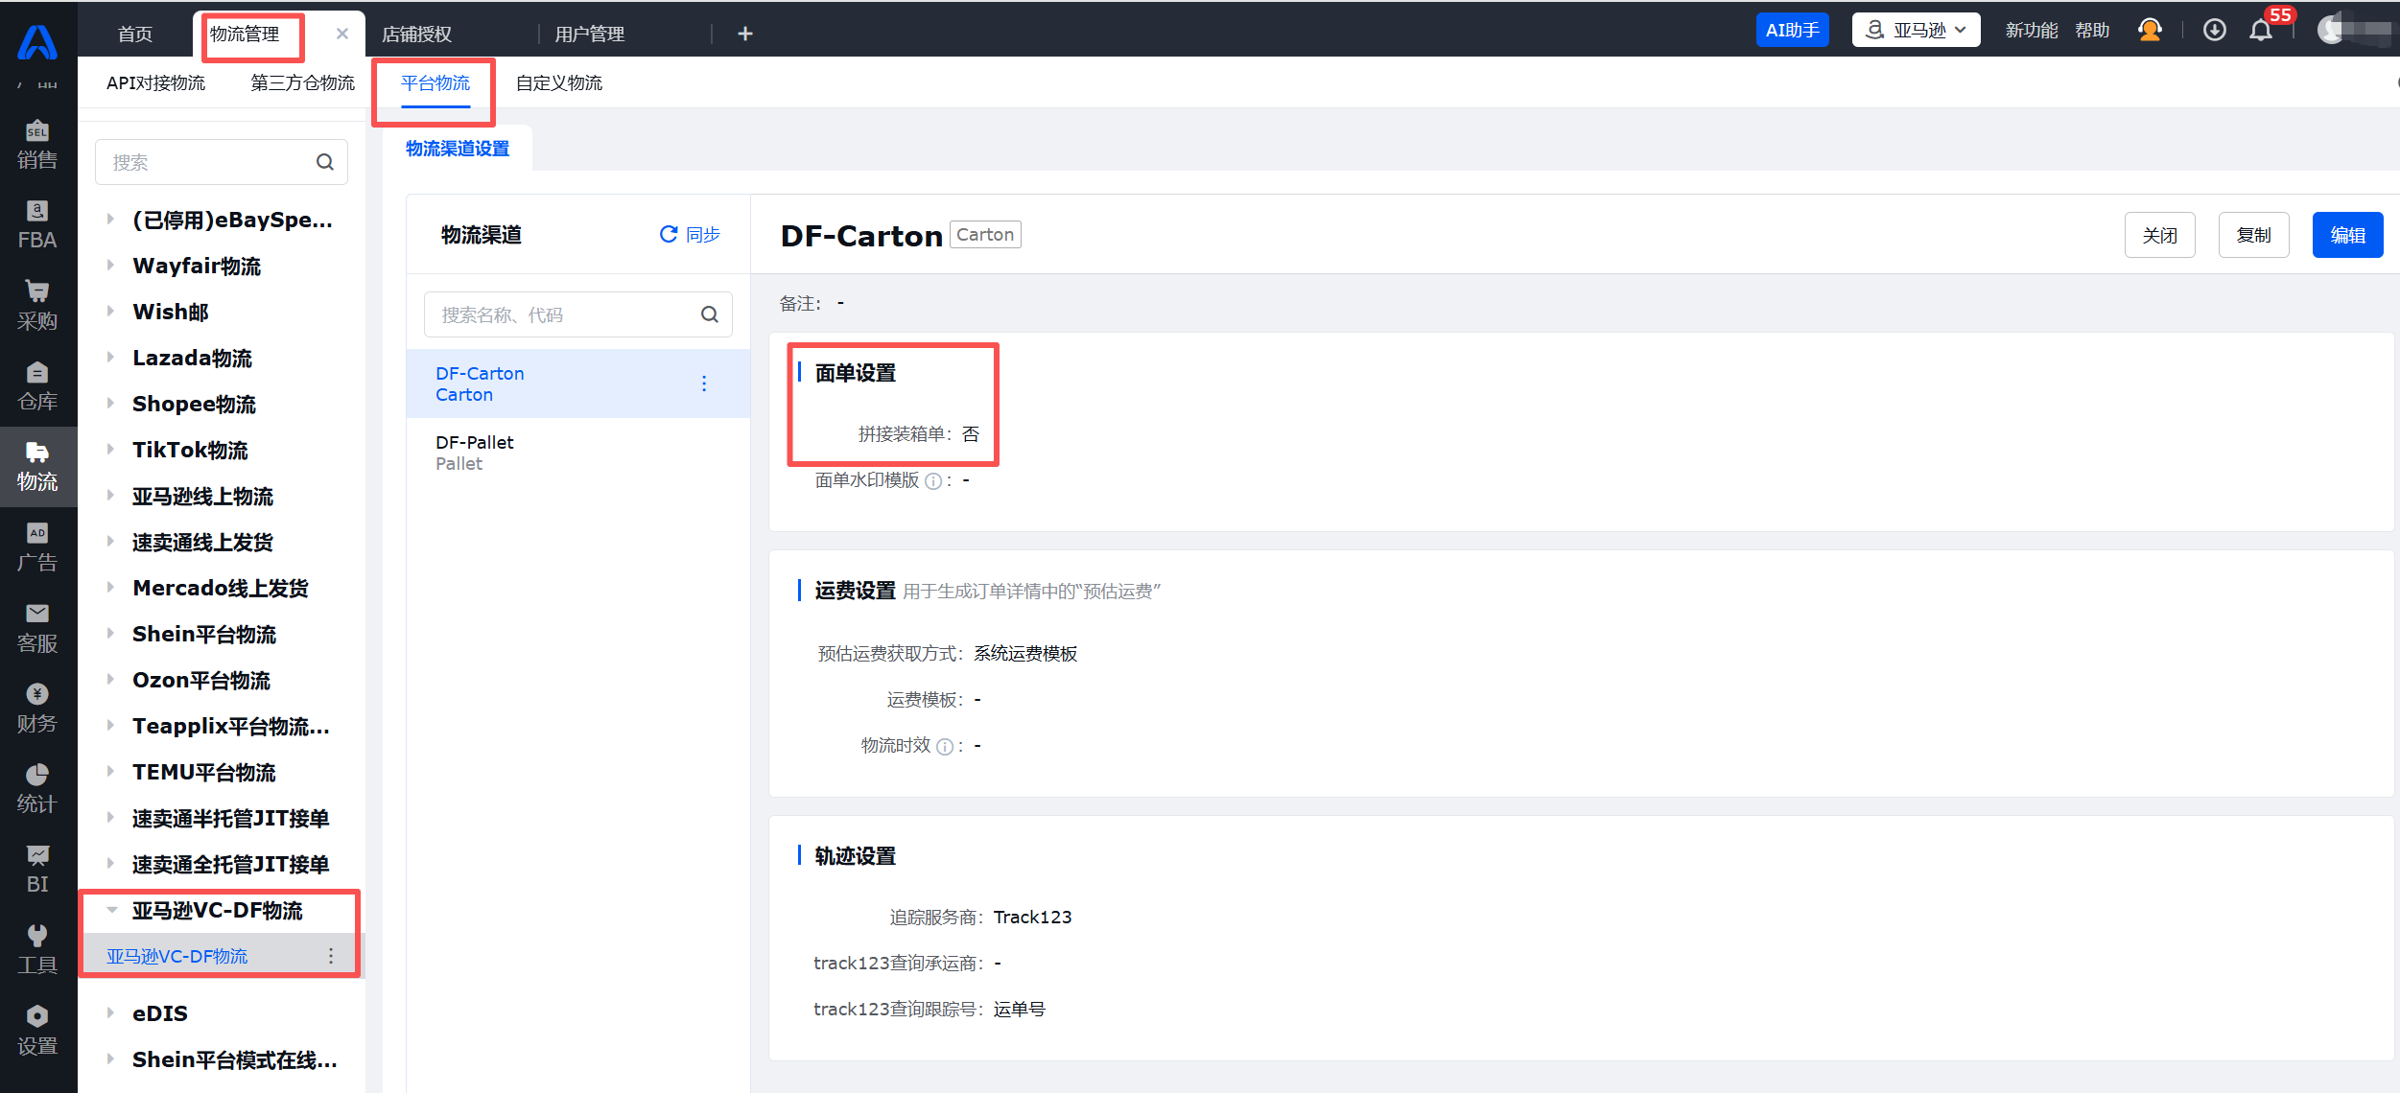This screenshot has width=2400, height=1093.
Task: Expand the TikTok物流 tree node
Action: click(x=110, y=450)
